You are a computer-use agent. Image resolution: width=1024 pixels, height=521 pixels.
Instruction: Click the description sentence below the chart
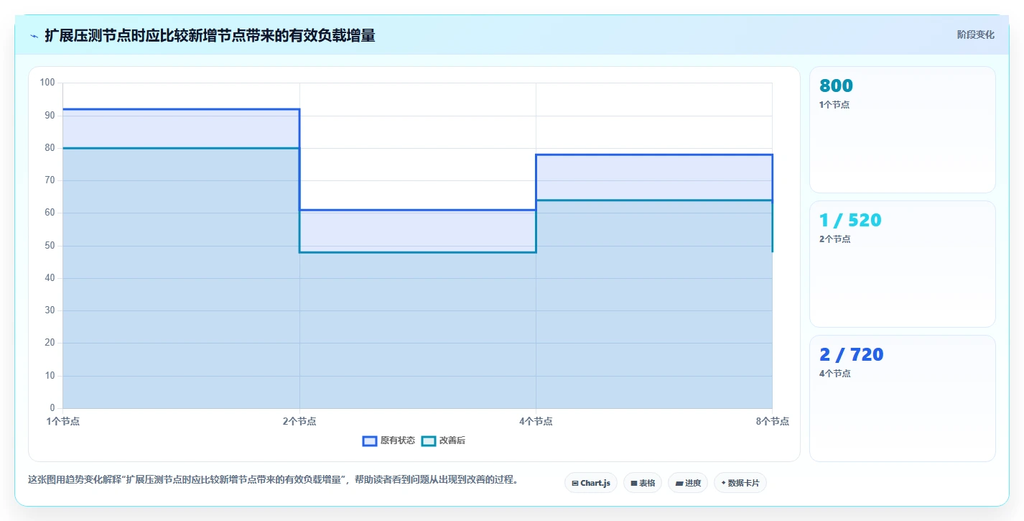(x=274, y=479)
